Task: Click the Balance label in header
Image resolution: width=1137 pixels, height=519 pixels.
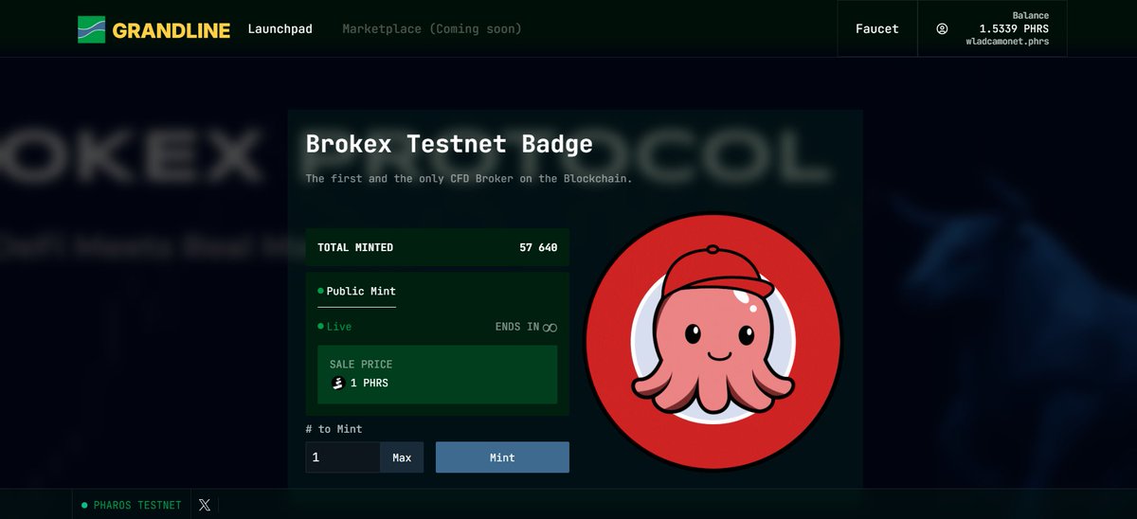Action: click(x=1031, y=15)
